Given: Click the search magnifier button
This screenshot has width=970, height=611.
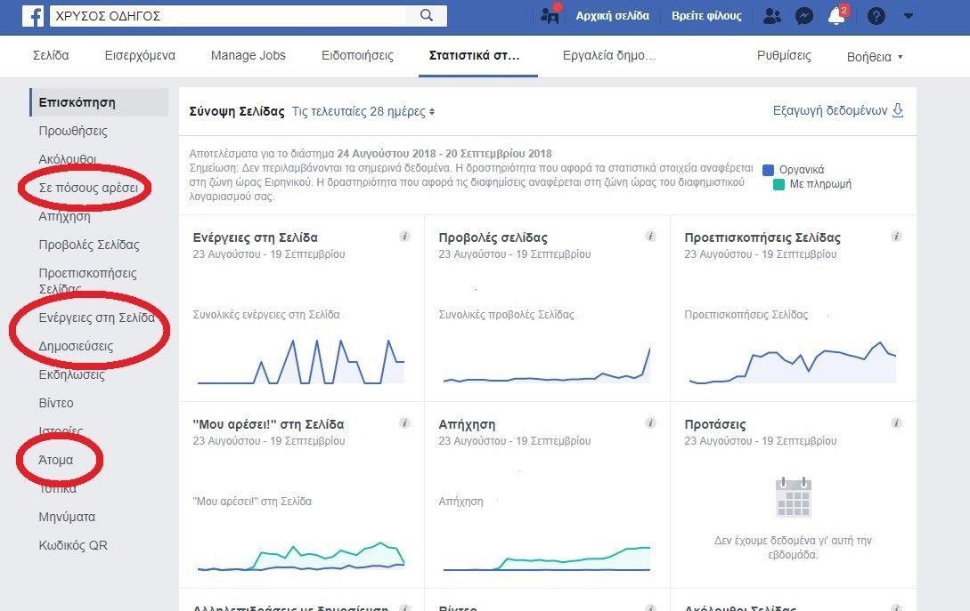Looking at the screenshot, I should 427,15.
